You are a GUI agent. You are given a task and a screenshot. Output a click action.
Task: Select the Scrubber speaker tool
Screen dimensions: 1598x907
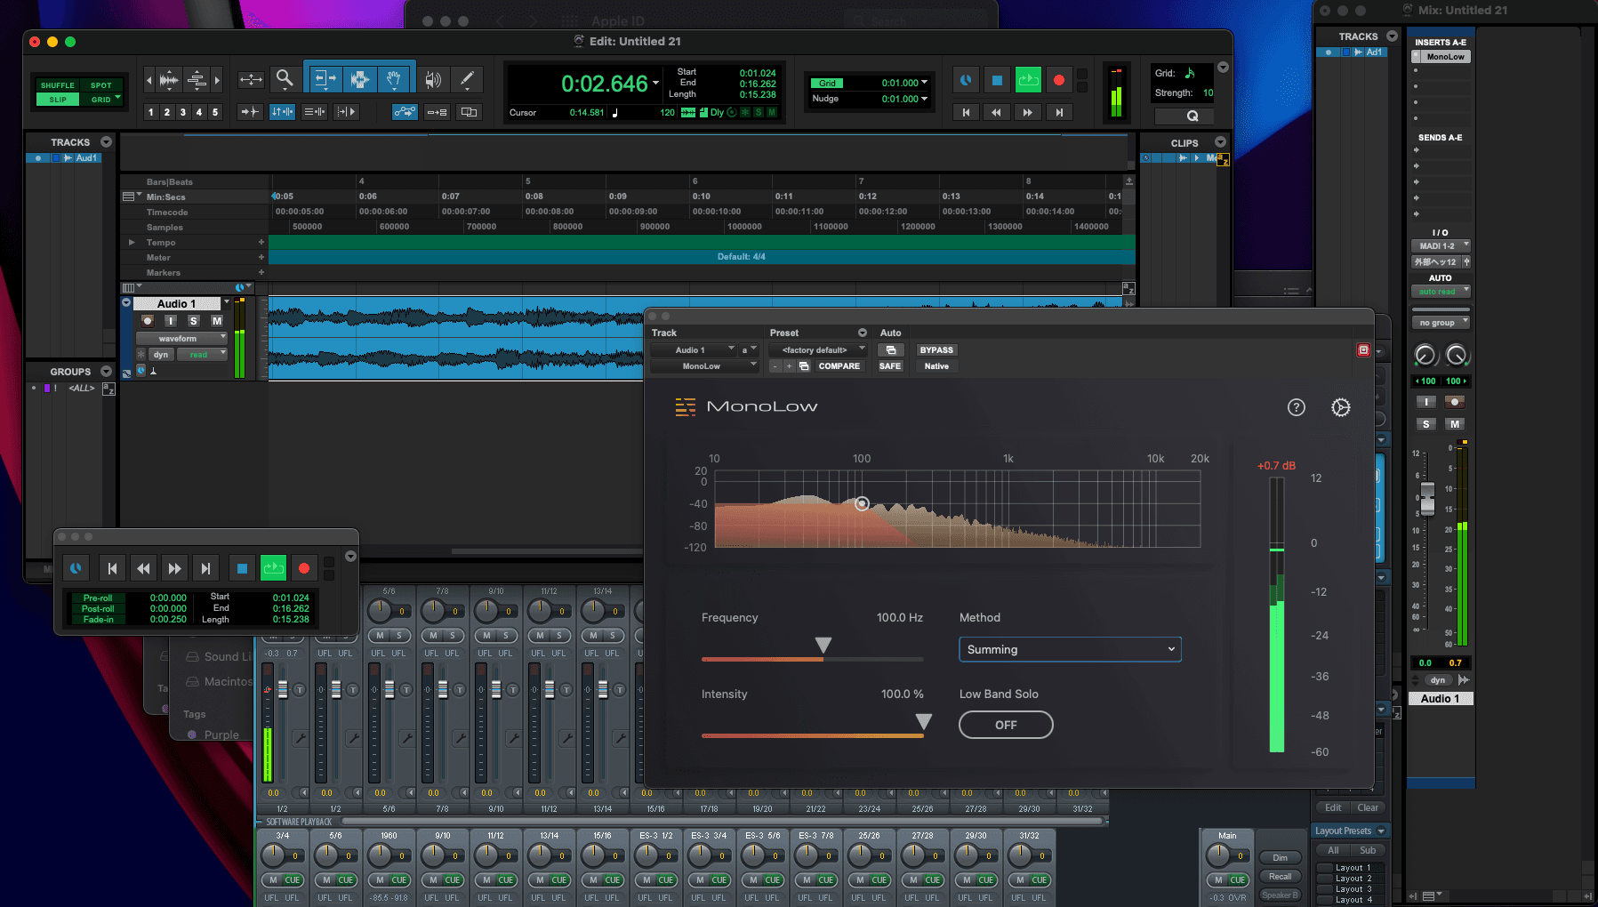[x=433, y=79]
